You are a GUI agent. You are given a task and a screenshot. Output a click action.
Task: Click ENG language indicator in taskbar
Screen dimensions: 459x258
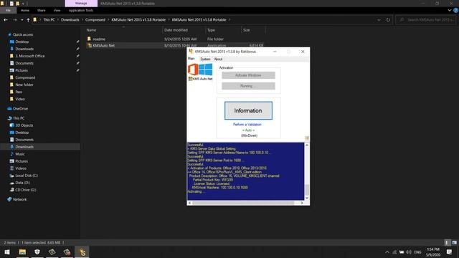coord(417,252)
